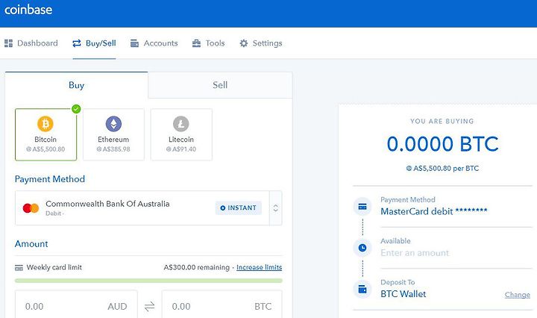Open the payment method selector arrows
Image resolution: width=537 pixels, height=318 pixels.
276,208
